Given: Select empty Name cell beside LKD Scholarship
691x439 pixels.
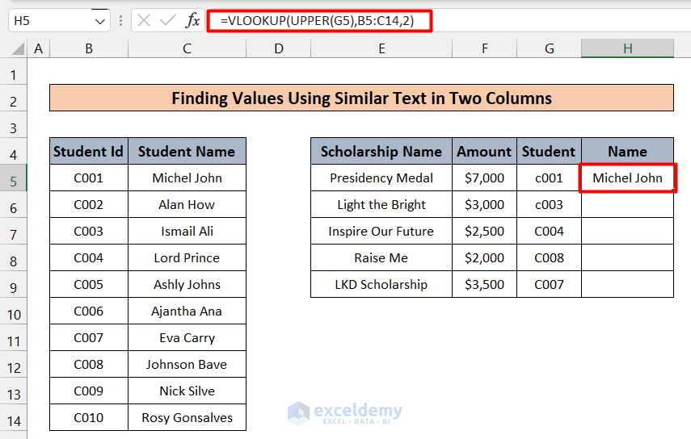Looking at the screenshot, I should [627, 284].
